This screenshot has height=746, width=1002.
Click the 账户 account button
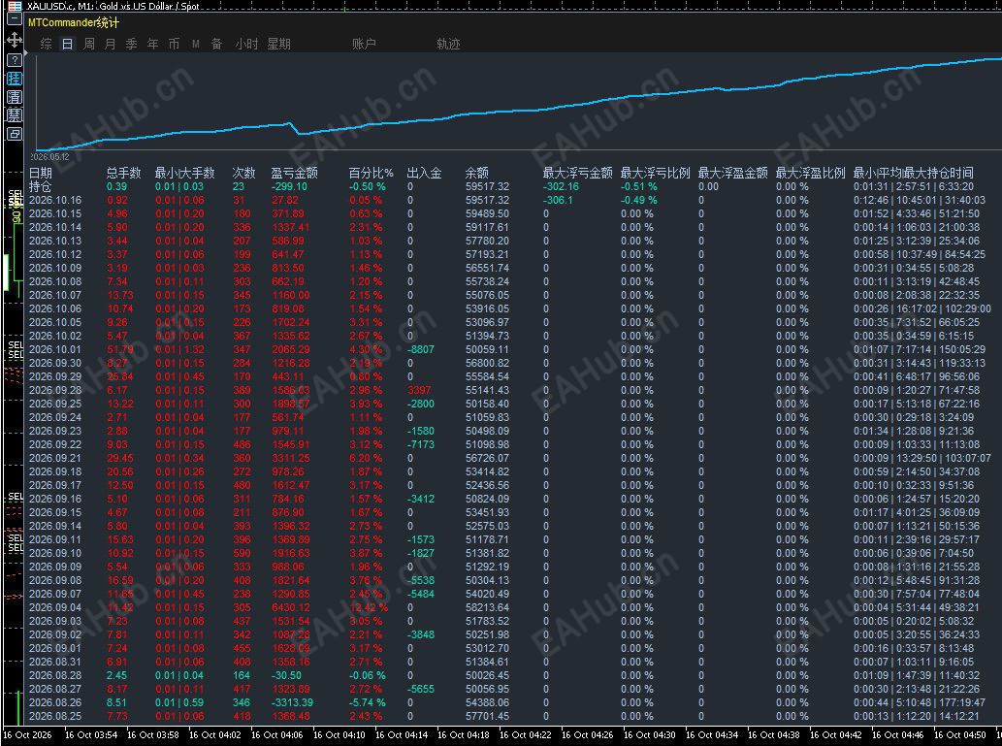click(x=364, y=44)
